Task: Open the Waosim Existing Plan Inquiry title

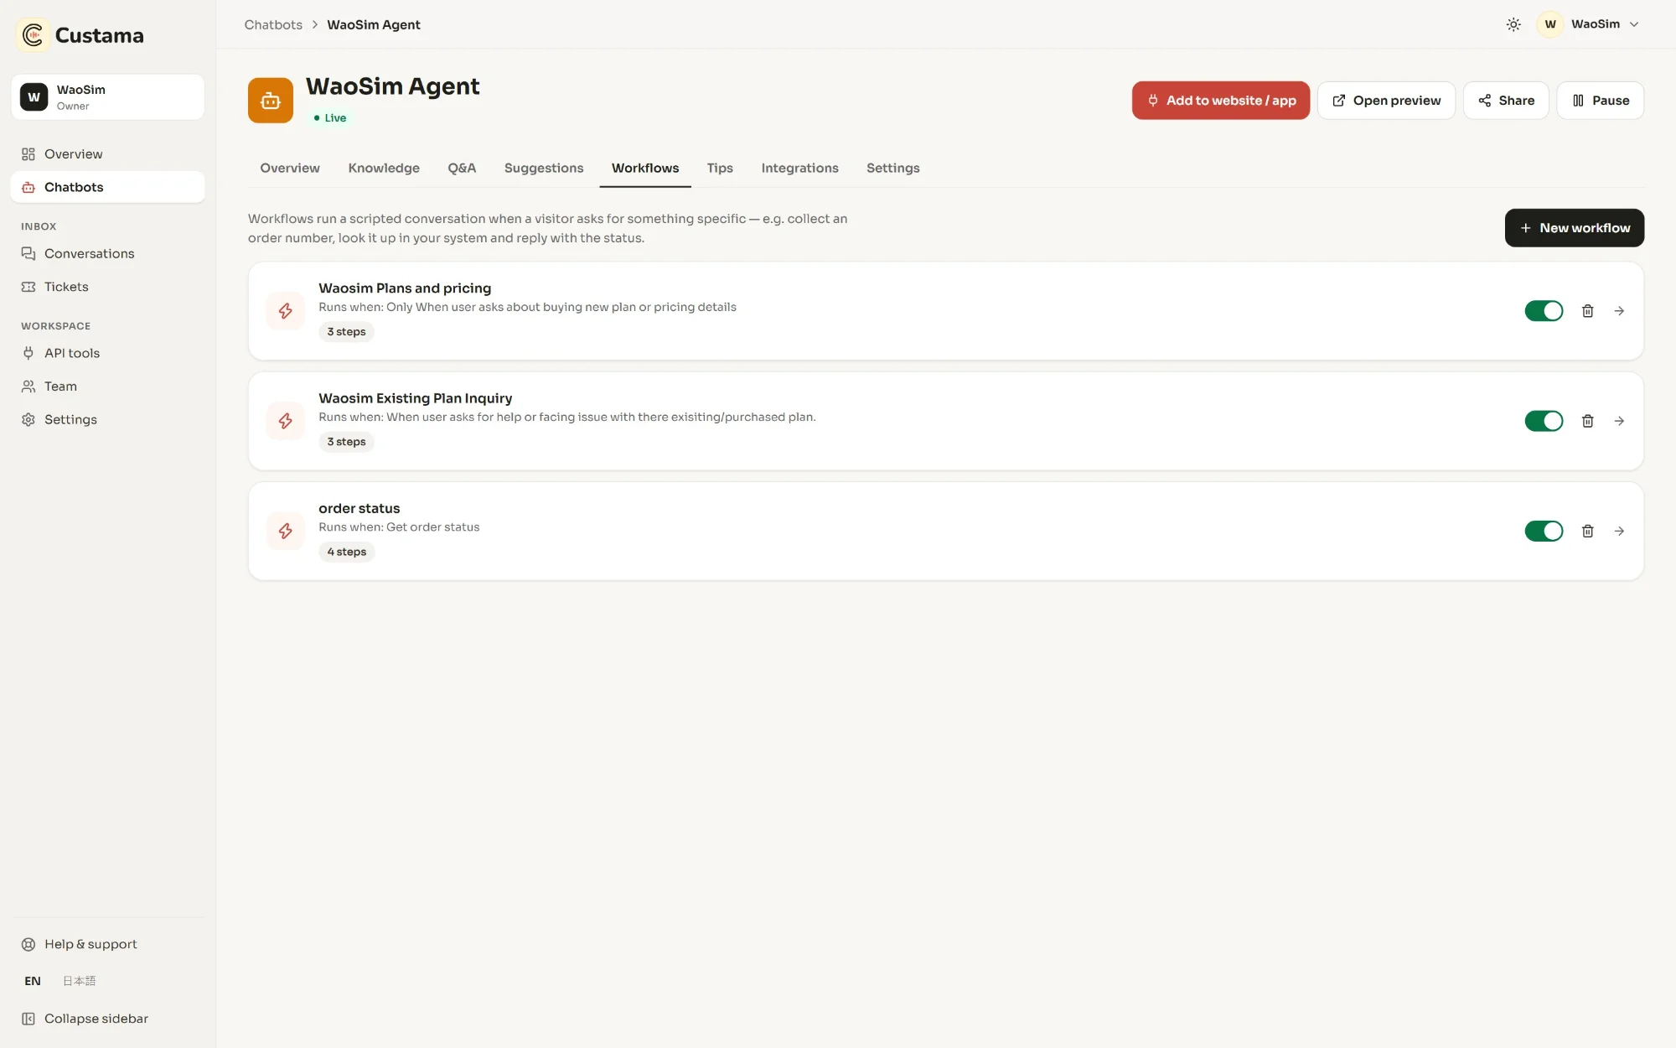Action: 415,398
